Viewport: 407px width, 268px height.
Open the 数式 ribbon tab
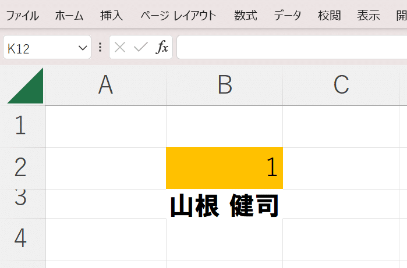[x=246, y=16]
